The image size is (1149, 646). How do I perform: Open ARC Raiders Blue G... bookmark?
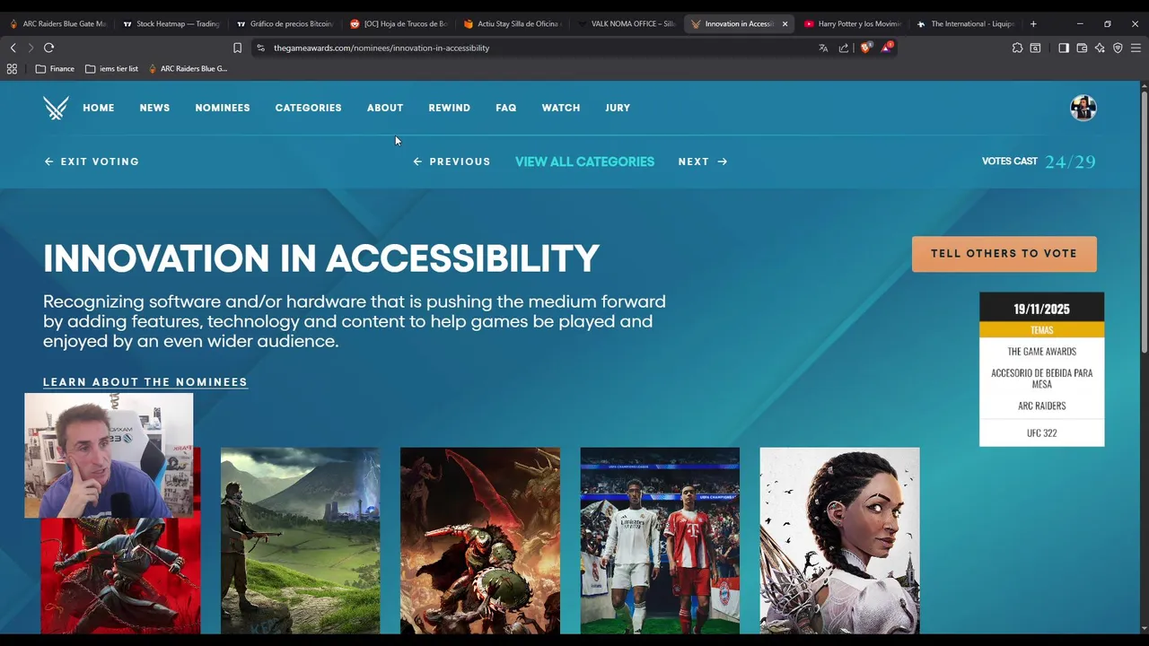pyautogui.click(x=188, y=68)
